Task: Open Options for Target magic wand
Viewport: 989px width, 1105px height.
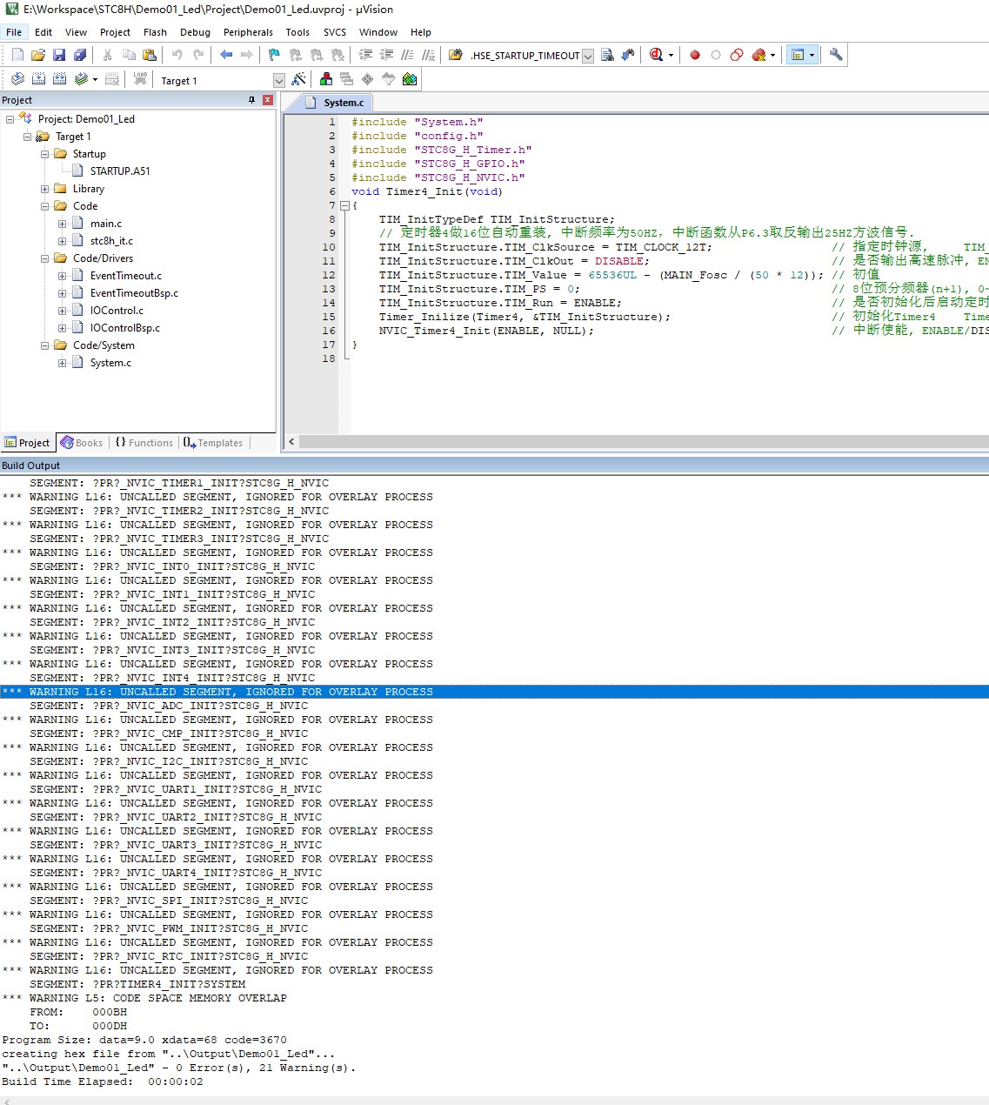Action: [x=298, y=79]
